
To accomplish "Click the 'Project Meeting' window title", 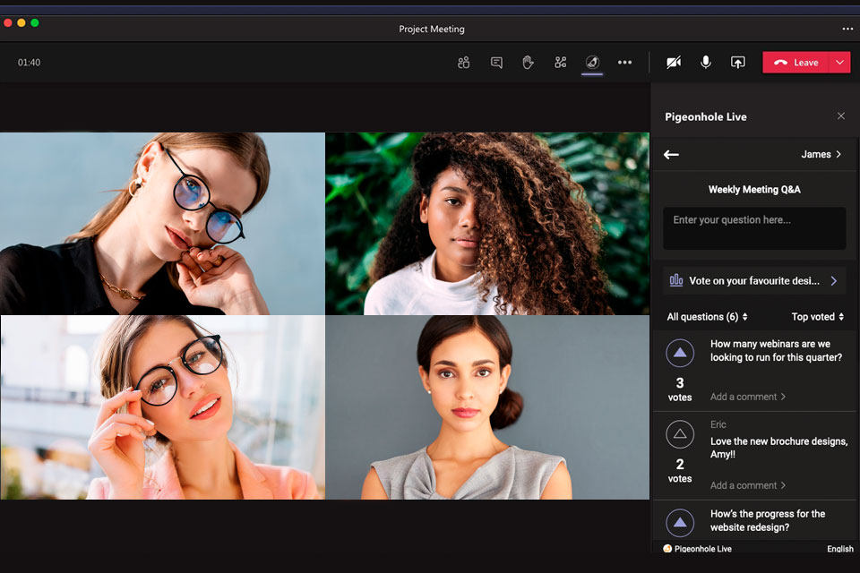I will coord(432,29).
